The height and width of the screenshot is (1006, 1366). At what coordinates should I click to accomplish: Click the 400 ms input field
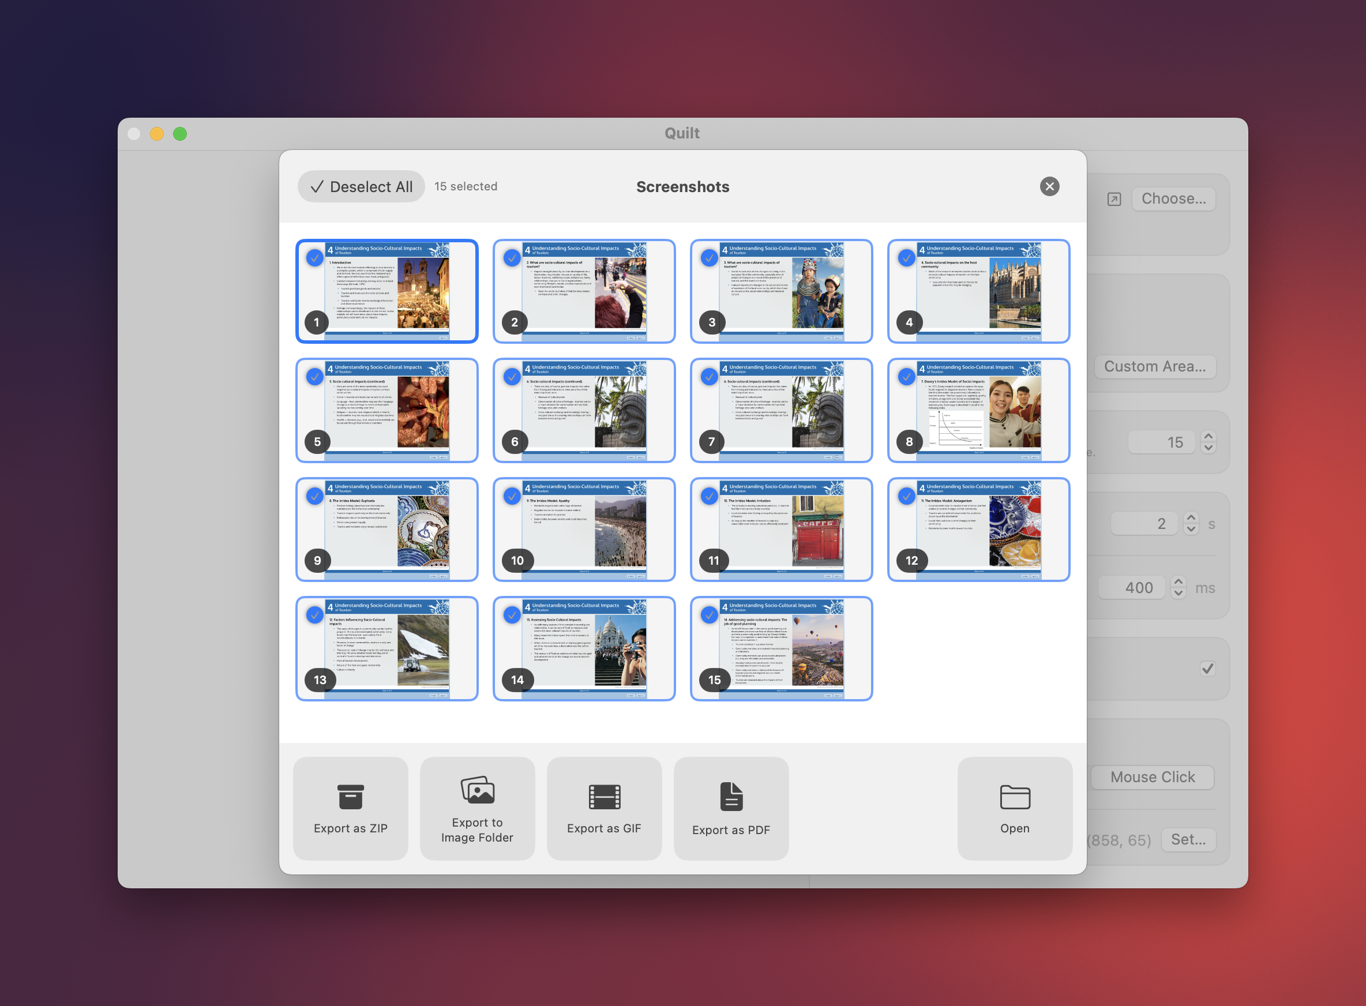[1132, 588]
